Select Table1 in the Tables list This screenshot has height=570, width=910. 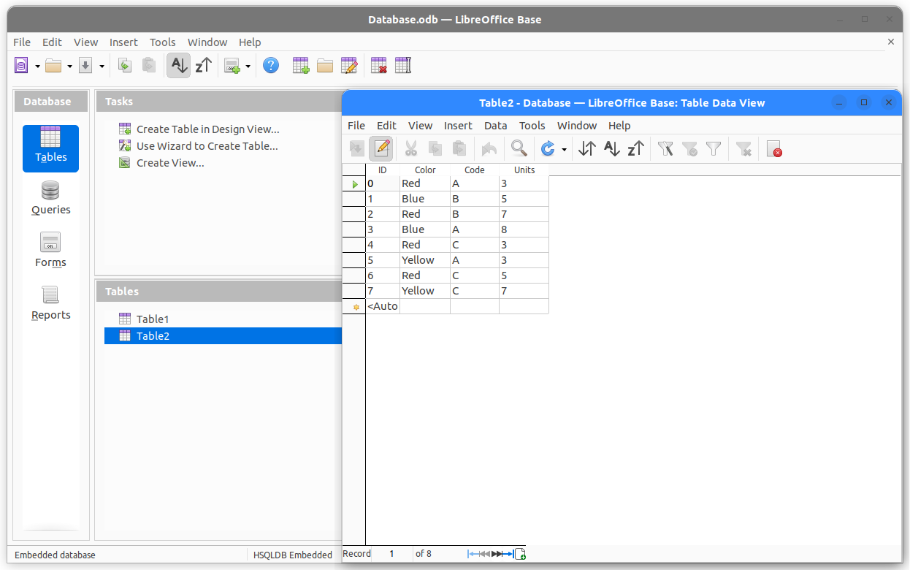point(153,319)
